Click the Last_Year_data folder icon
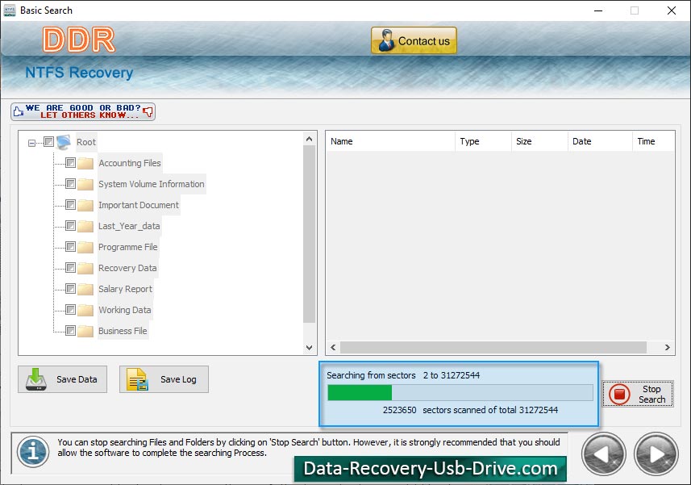Image resolution: width=691 pixels, height=485 pixels. click(x=85, y=226)
